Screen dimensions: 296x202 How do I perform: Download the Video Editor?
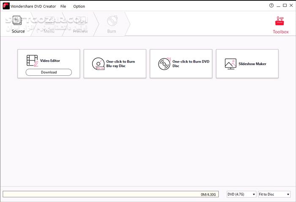tap(49, 72)
